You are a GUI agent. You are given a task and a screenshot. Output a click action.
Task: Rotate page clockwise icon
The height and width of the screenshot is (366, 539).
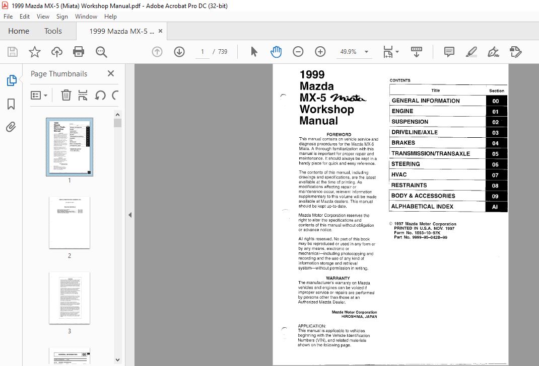115,95
